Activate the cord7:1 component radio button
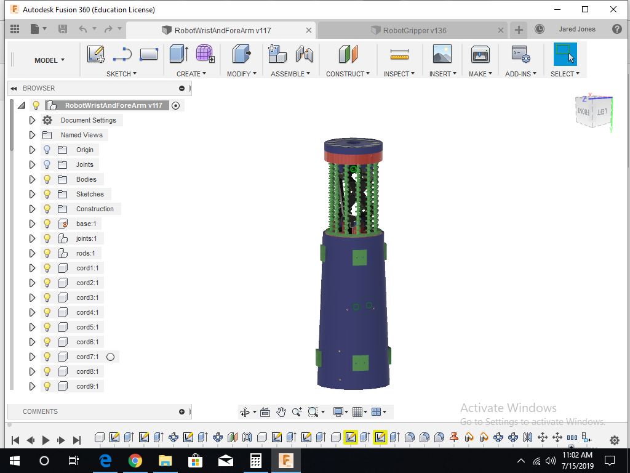 tap(111, 357)
